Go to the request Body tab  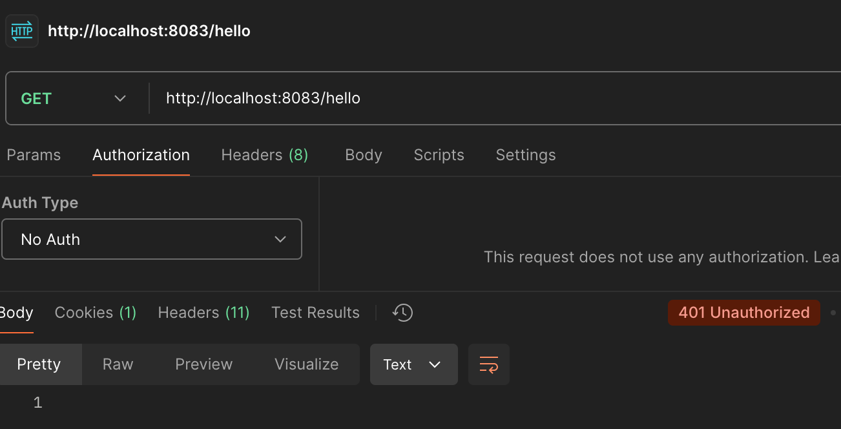click(x=364, y=155)
